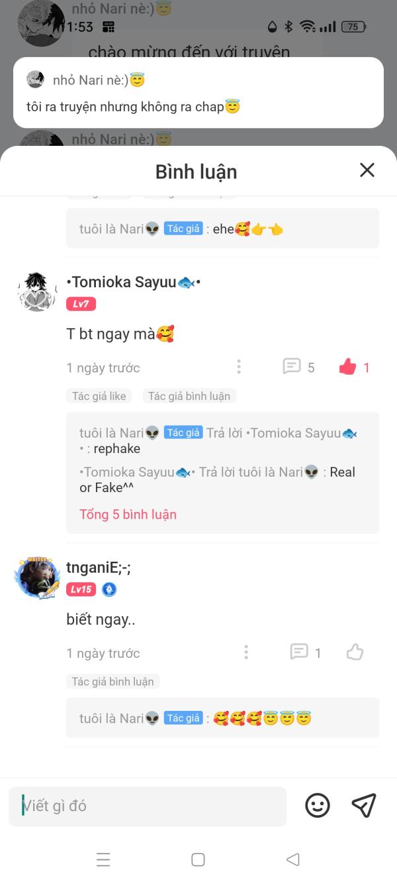Image resolution: width=397 pixels, height=884 pixels.
Task: Tap the Lv15 level badge
Action: pos(81,590)
